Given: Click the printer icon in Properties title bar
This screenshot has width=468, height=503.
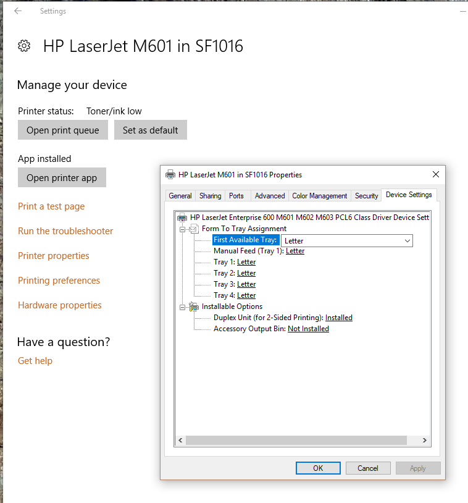Looking at the screenshot, I should tap(170, 174).
